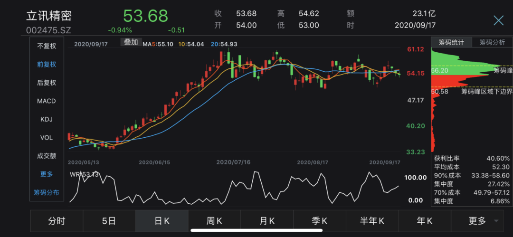The image size is (513, 237).
Task: Show the 成交额 indicator
Action: 47,156
